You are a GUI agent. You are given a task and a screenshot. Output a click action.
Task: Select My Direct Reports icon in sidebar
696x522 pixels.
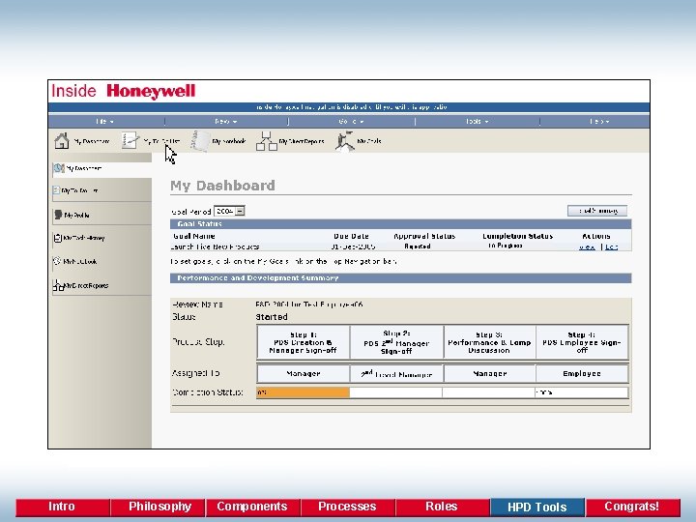tap(58, 285)
